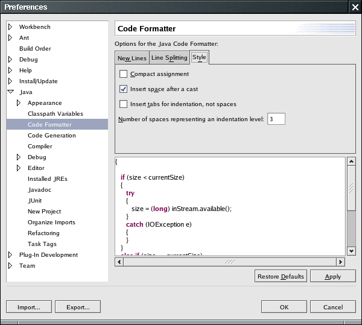The image size is (362, 325).
Task: Expand the Plug-In Development node
Action: [10, 254]
